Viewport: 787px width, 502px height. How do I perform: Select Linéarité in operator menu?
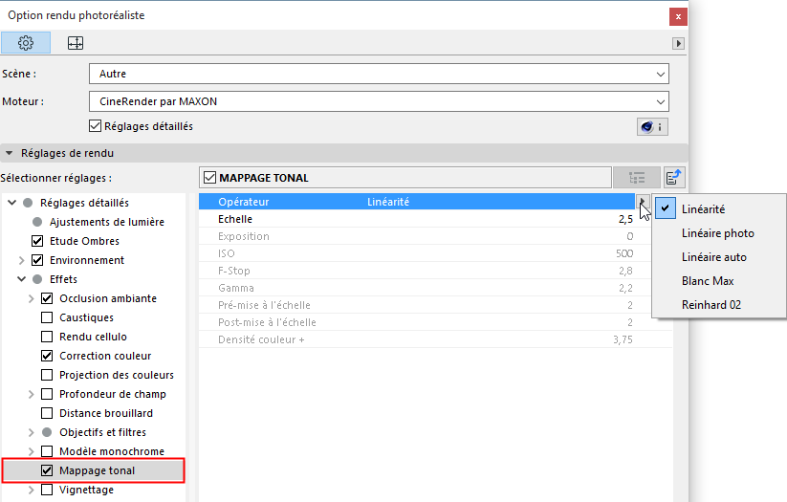coord(719,208)
